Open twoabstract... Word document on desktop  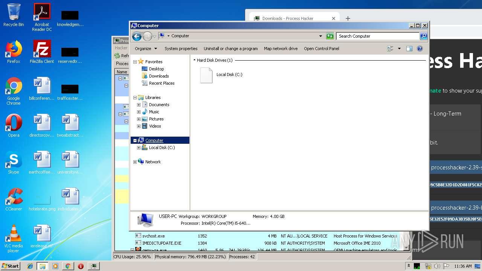point(70,126)
